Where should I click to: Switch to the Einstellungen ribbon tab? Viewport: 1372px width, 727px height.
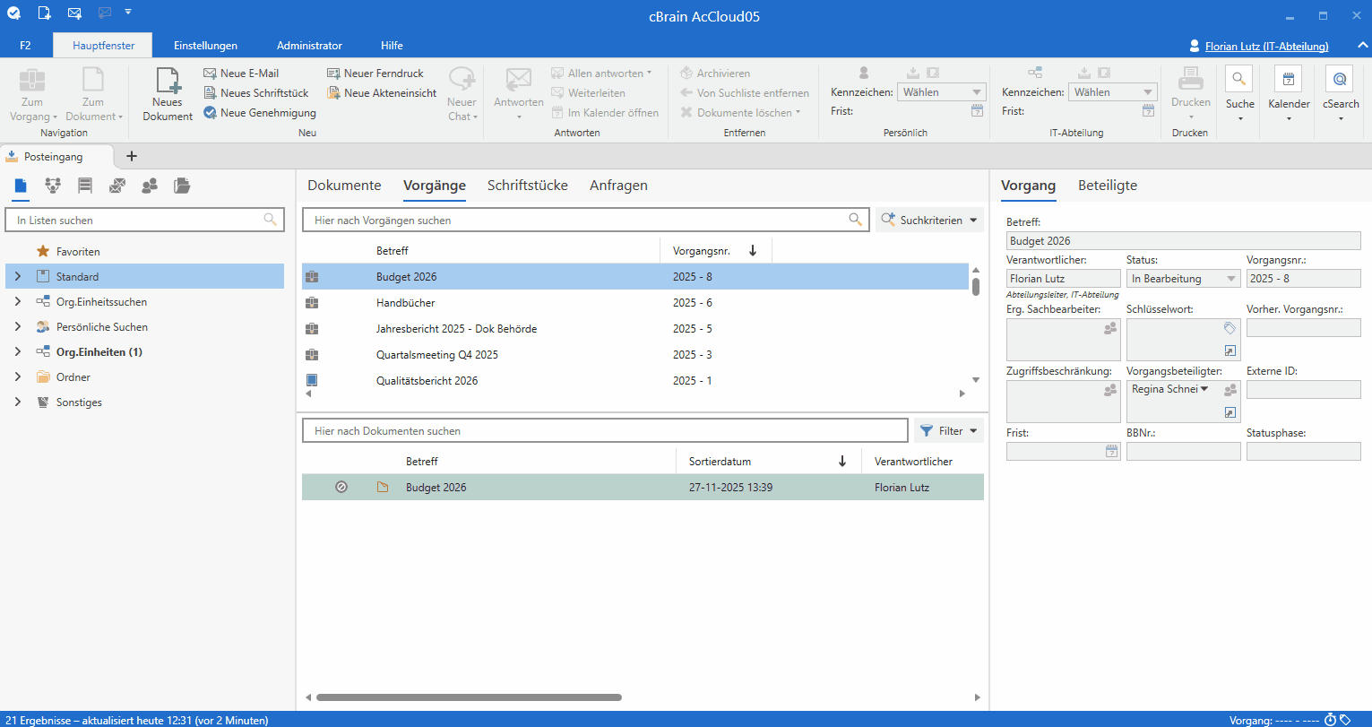click(x=205, y=46)
